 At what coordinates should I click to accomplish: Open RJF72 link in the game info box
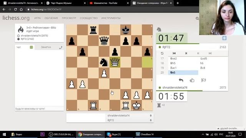[x=27, y=39]
